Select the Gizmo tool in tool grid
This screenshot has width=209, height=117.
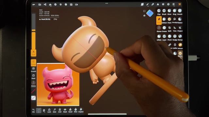pyautogui.click(x=159, y=29)
